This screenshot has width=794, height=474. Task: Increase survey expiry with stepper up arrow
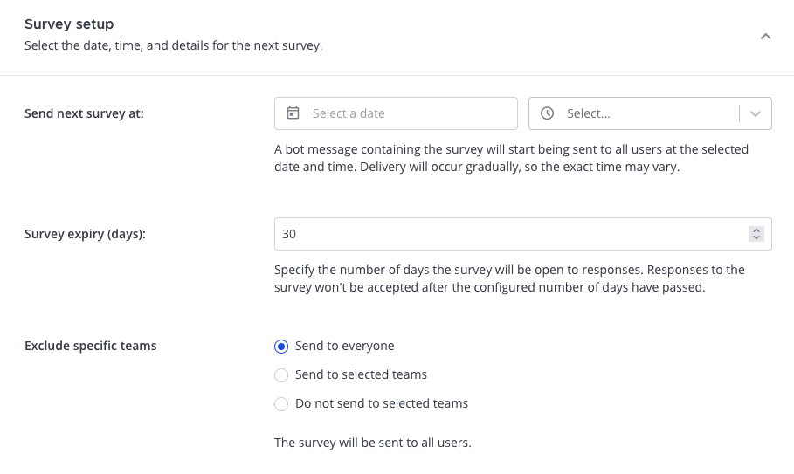[756, 230]
